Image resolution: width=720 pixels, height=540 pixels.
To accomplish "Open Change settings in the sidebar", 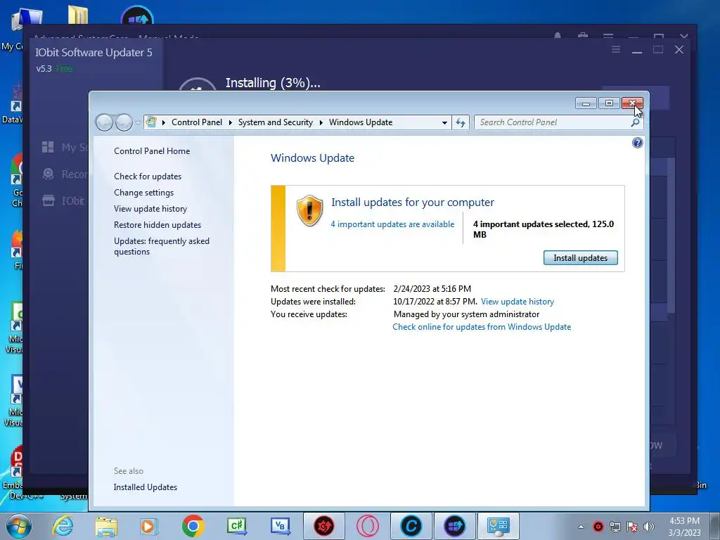I will pyautogui.click(x=143, y=193).
